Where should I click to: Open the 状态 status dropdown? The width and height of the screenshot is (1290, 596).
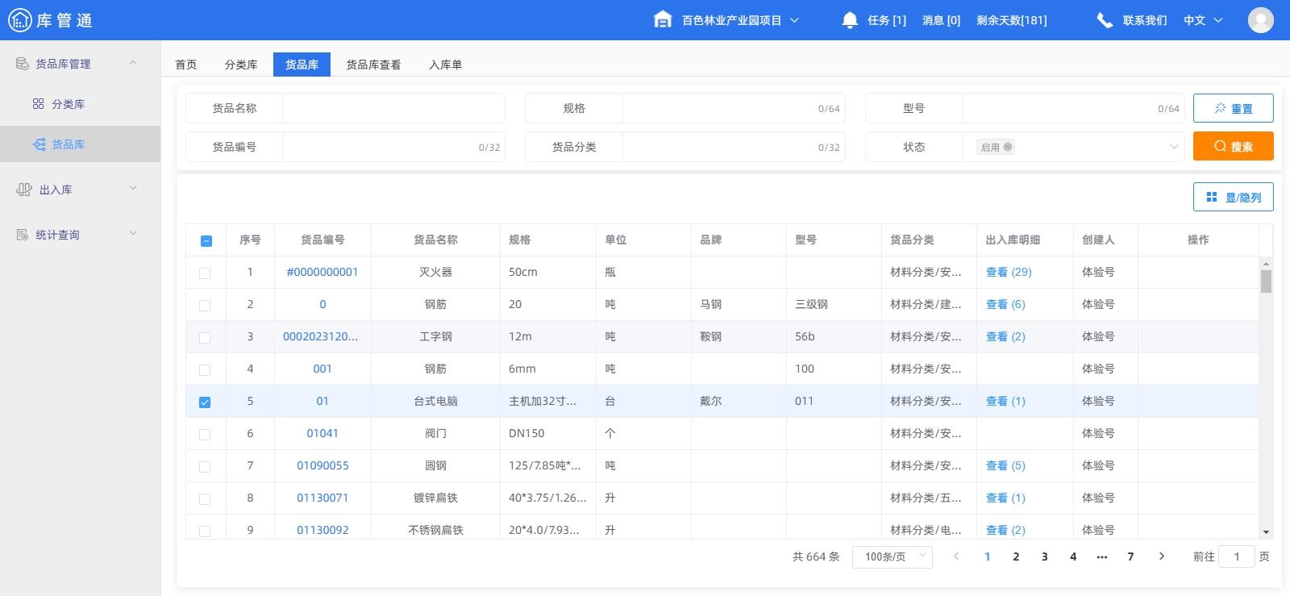point(1073,147)
